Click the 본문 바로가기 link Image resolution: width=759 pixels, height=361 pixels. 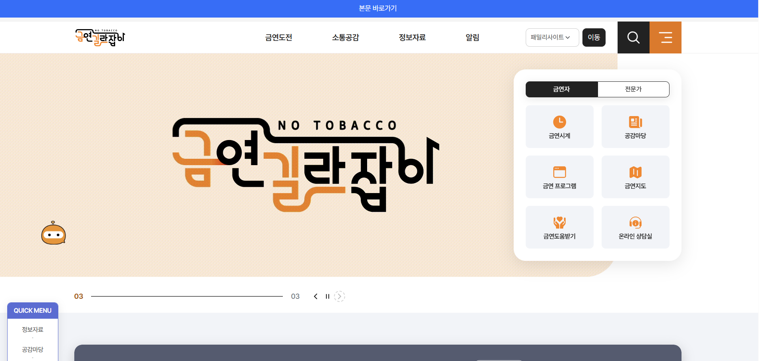[x=378, y=8]
